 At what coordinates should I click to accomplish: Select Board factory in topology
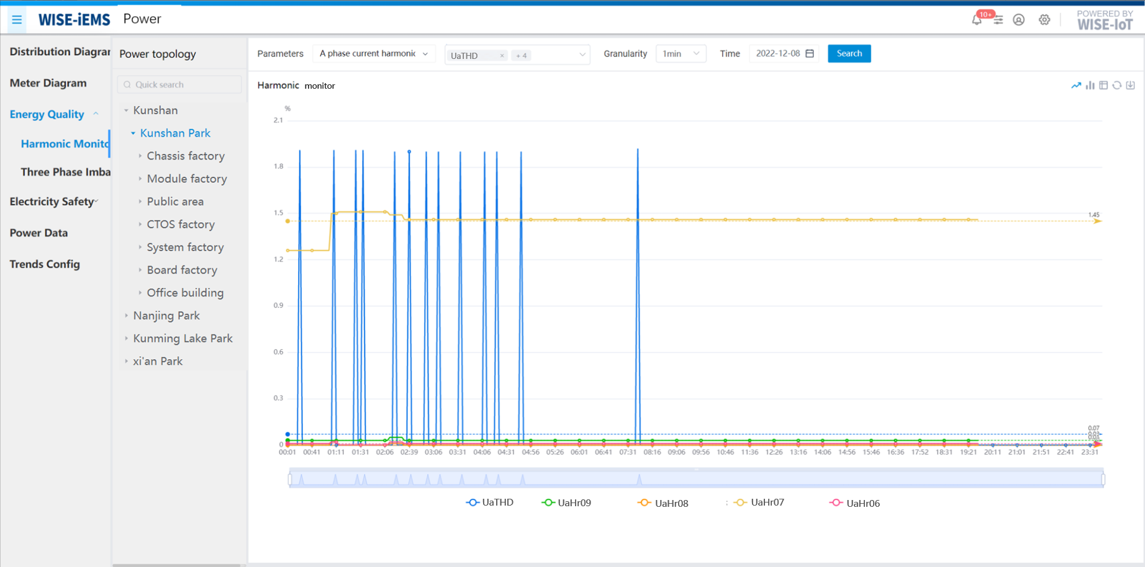click(x=182, y=270)
